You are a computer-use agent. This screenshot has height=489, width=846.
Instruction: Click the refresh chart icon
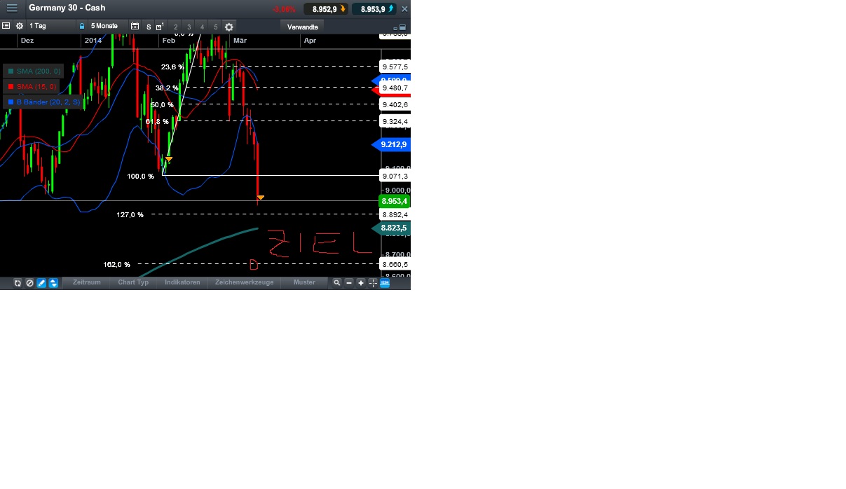coord(18,282)
